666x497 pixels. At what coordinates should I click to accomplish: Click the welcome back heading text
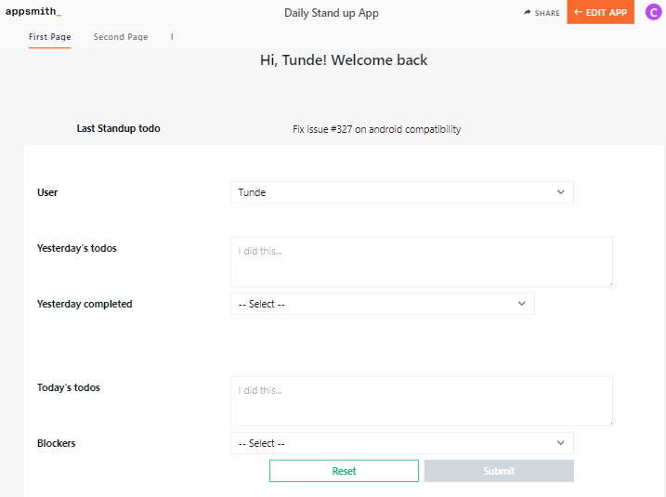click(344, 60)
